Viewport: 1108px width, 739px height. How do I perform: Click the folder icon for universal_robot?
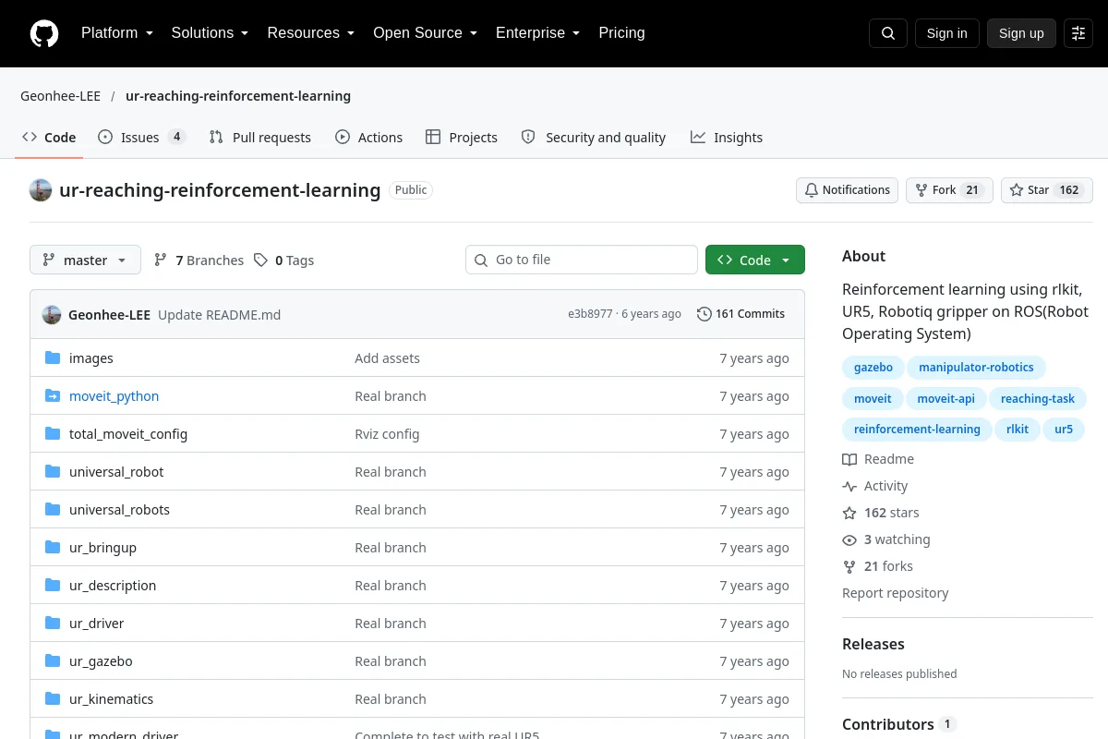tap(53, 472)
